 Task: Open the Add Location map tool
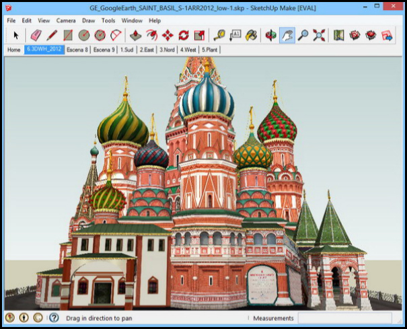(x=339, y=35)
